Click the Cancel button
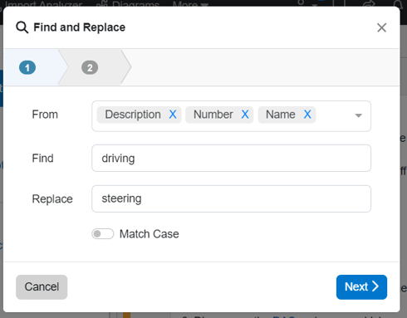The width and height of the screenshot is (407, 318). coord(42,287)
